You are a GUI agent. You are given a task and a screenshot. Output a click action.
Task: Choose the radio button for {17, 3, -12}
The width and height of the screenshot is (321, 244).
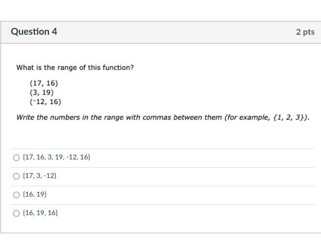[x=16, y=176]
